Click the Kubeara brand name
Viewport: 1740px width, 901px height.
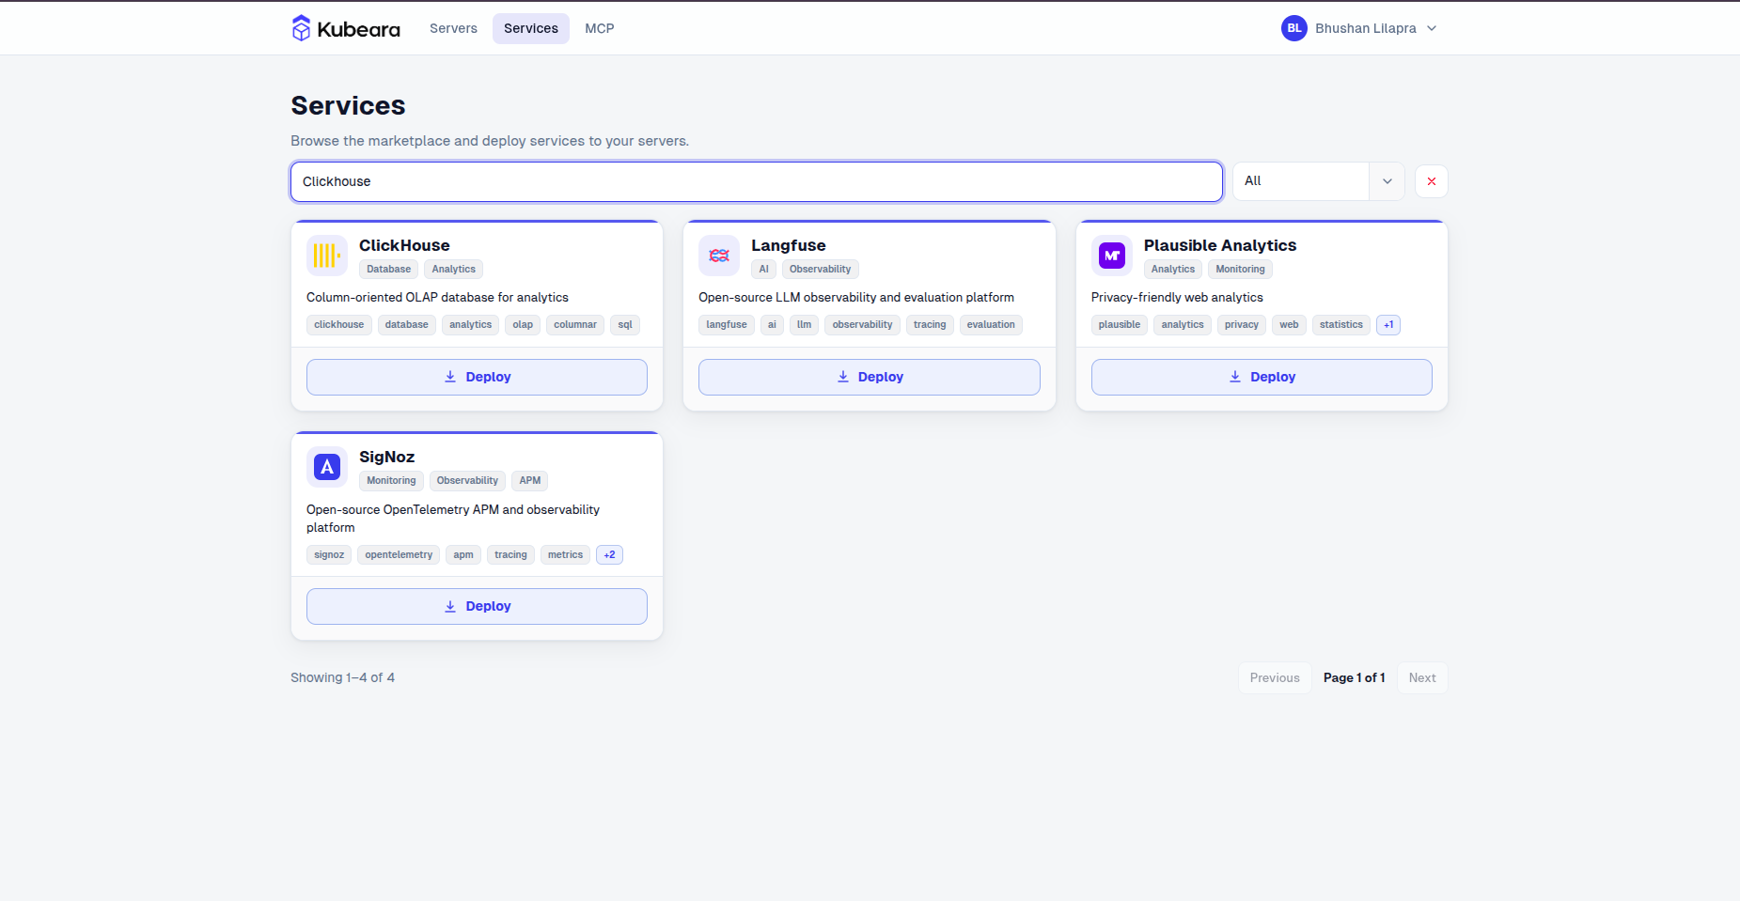[x=359, y=29]
